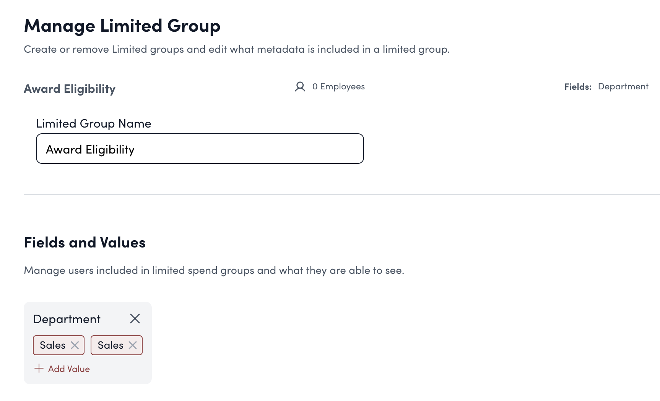The height and width of the screenshot is (401, 660).
Task: Select the first Sales chip label
Action: (53, 345)
